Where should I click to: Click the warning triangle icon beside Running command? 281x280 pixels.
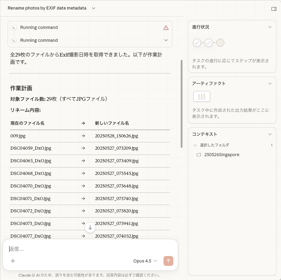click(x=166, y=27)
